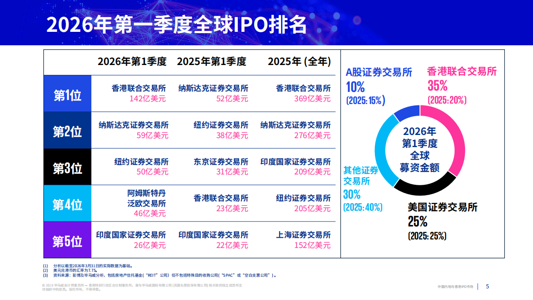
Task: Click the donut center label 2026年第1季度全球募资金额
Action: pos(420,150)
